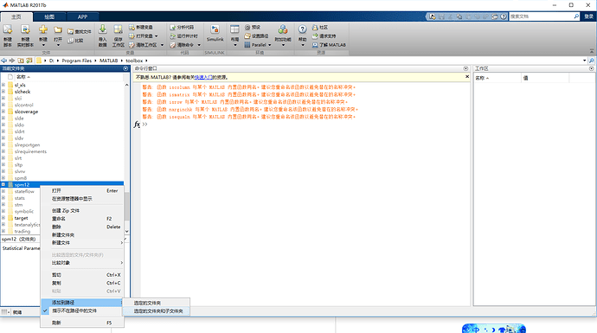
Task: Open the Open Variable (打开变量) dropdown
Action: pos(156,36)
